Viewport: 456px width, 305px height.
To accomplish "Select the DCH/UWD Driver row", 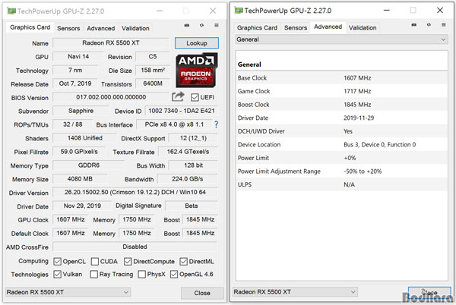I will coord(341,131).
